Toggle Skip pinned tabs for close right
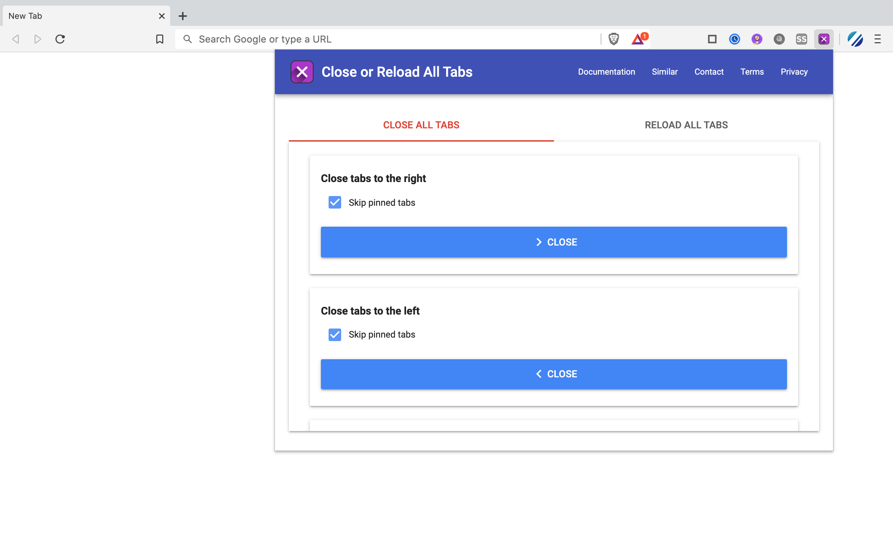Screen dimensions: 893x558 point(335,202)
